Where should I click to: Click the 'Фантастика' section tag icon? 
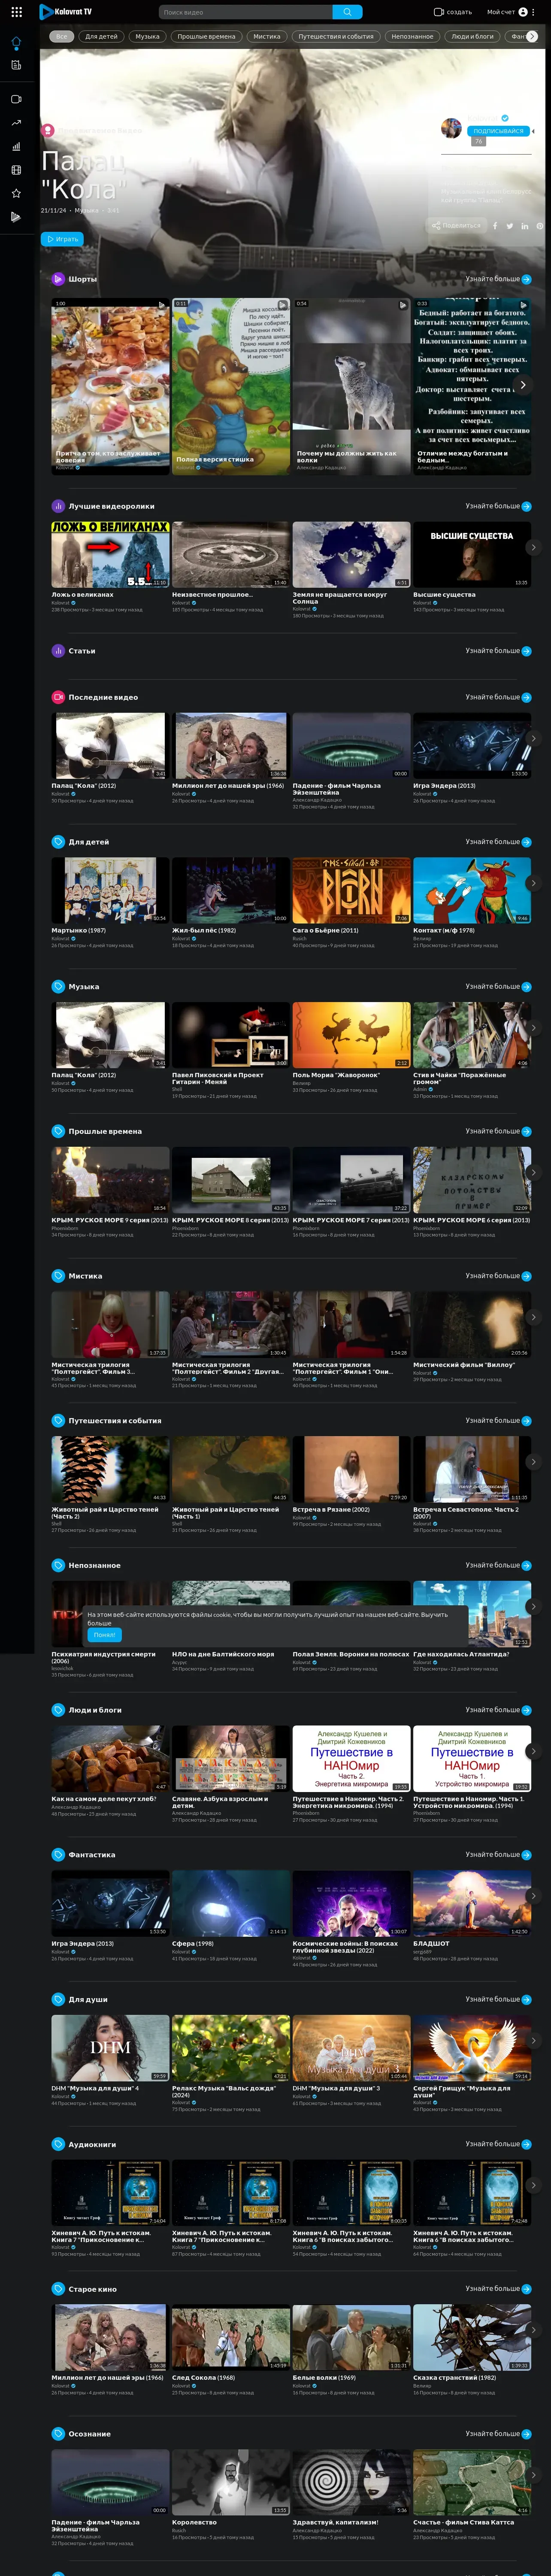tap(58, 1855)
